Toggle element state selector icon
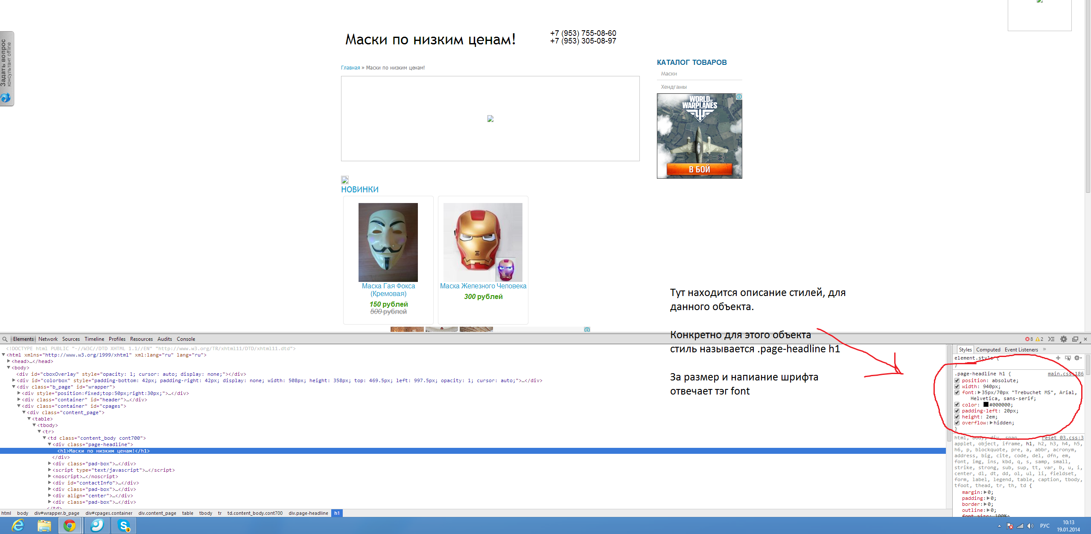The image size is (1091, 534). pyautogui.click(x=1068, y=358)
